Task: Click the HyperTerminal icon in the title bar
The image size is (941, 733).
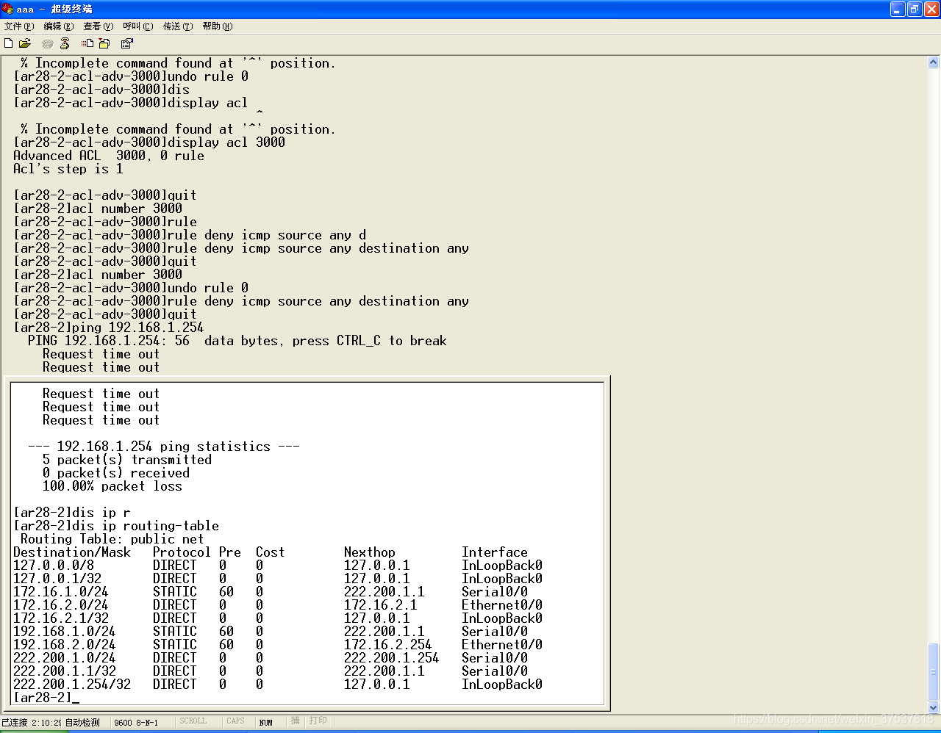Action: click(8, 9)
